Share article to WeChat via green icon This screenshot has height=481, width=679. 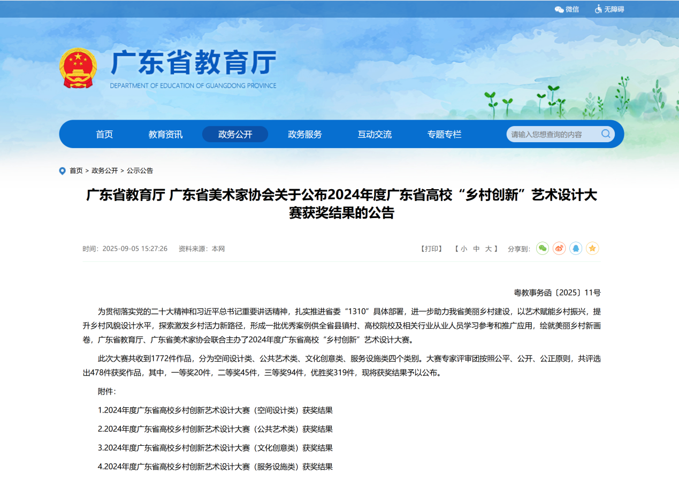(543, 249)
